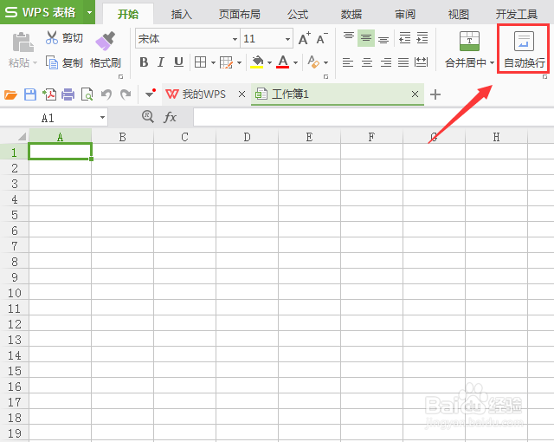Switch to the 开始 (Home) tab
The width and height of the screenshot is (554, 442).
pyautogui.click(x=128, y=14)
